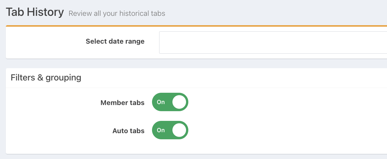
Task: Click blank area right of Filters & grouping title
Action: click(x=227, y=78)
